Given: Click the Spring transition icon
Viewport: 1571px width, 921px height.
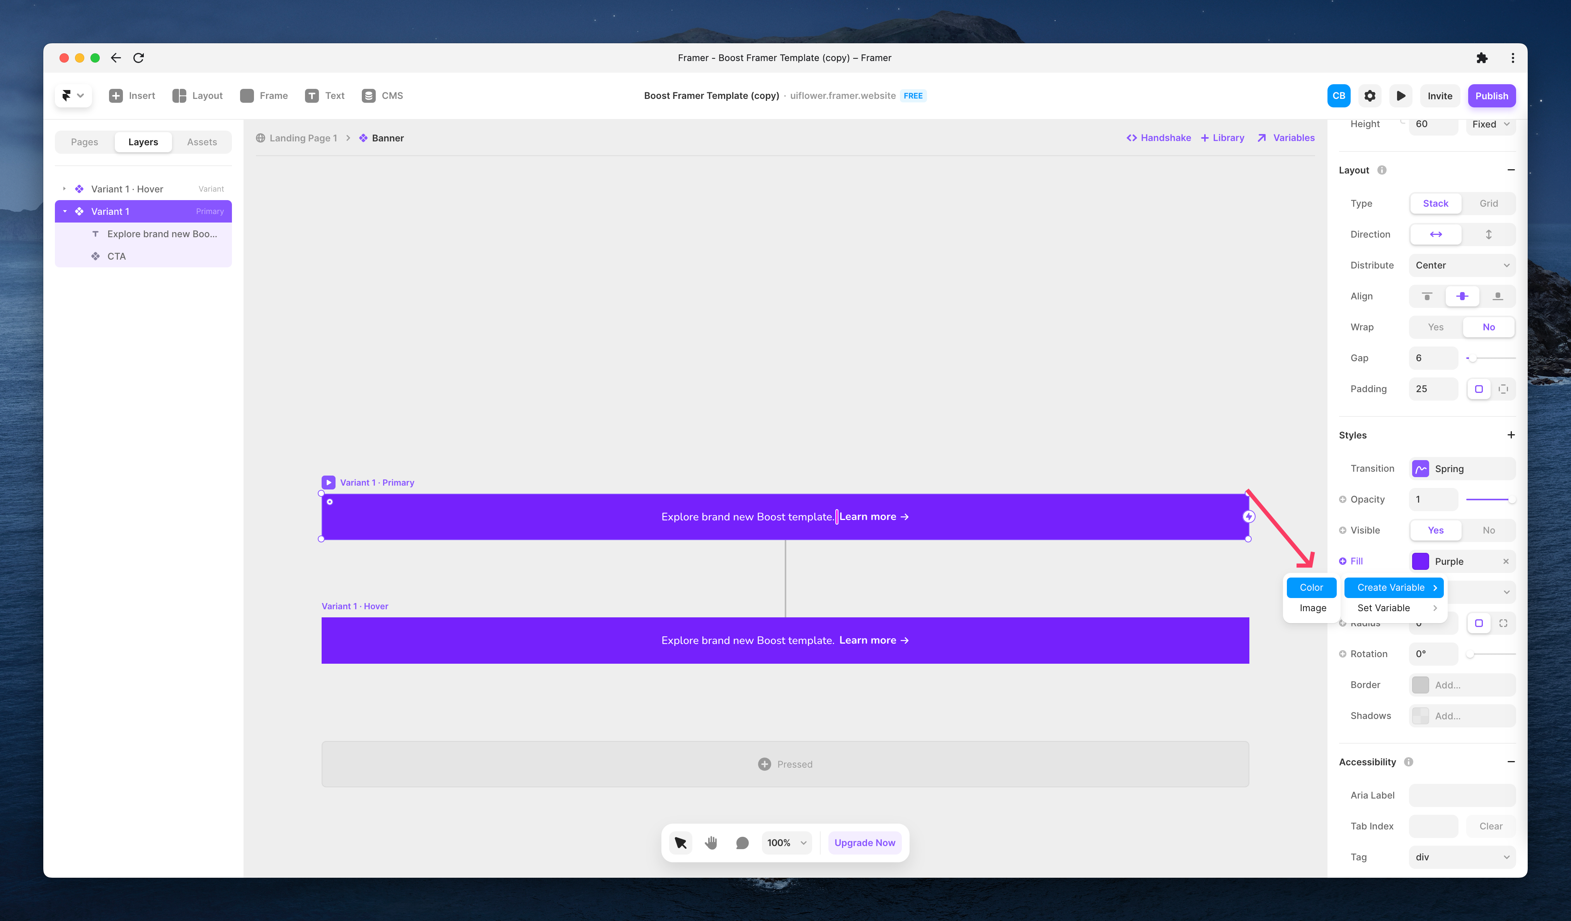Looking at the screenshot, I should (x=1421, y=469).
